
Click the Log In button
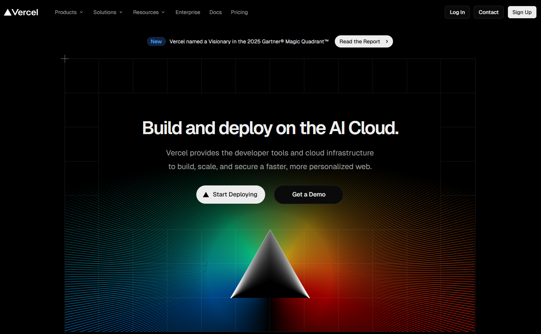coord(457,12)
